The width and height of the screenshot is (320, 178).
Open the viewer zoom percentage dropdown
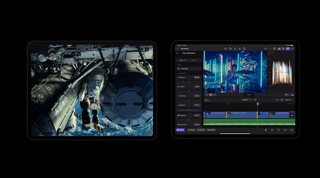tap(286, 95)
